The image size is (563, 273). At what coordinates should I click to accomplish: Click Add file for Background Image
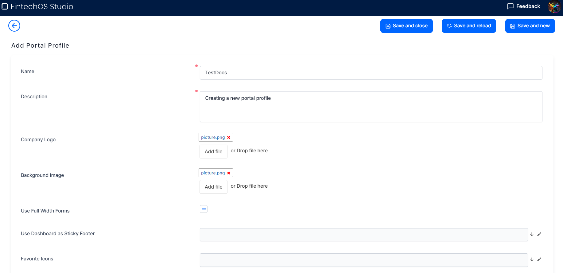213,187
